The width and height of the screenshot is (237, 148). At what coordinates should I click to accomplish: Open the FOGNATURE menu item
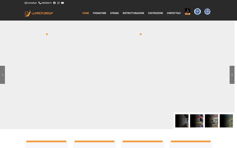[99, 13]
